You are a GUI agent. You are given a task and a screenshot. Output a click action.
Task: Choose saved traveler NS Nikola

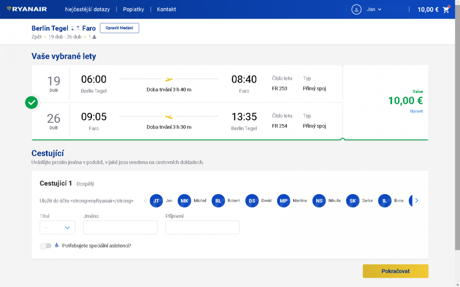coord(319,201)
